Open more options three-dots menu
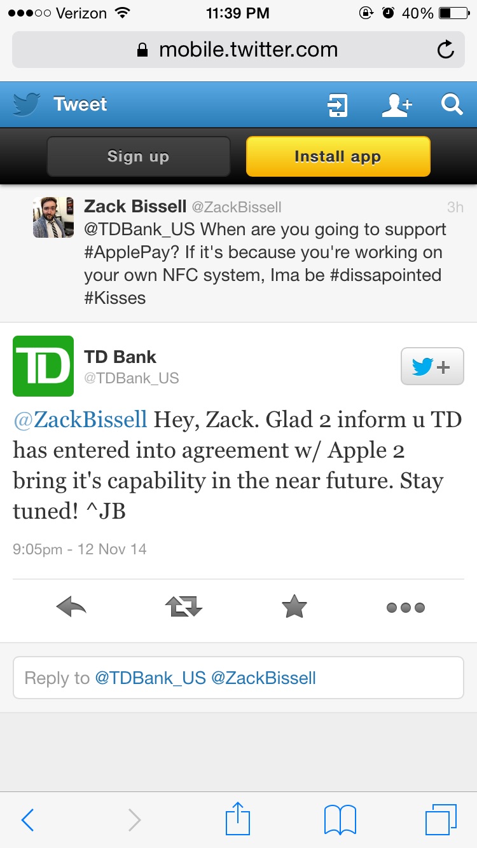 click(x=406, y=608)
